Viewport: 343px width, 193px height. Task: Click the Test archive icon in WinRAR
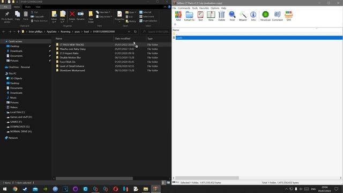coord(200,16)
